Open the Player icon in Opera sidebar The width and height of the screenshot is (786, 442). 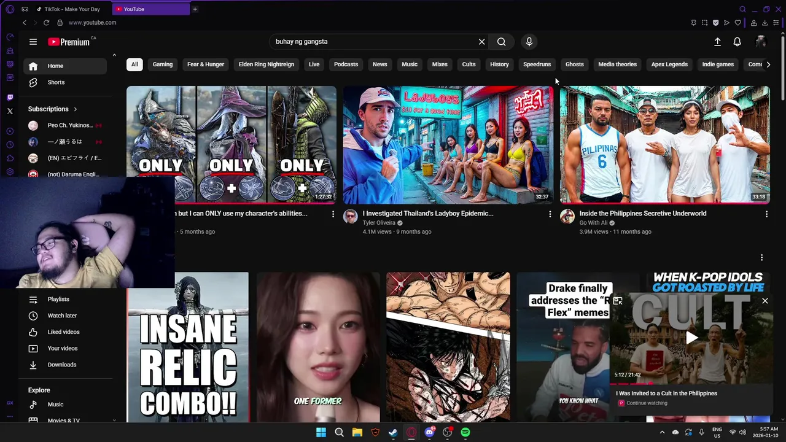tap(10, 131)
